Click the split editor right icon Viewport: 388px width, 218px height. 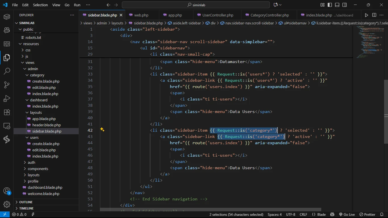(374, 15)
